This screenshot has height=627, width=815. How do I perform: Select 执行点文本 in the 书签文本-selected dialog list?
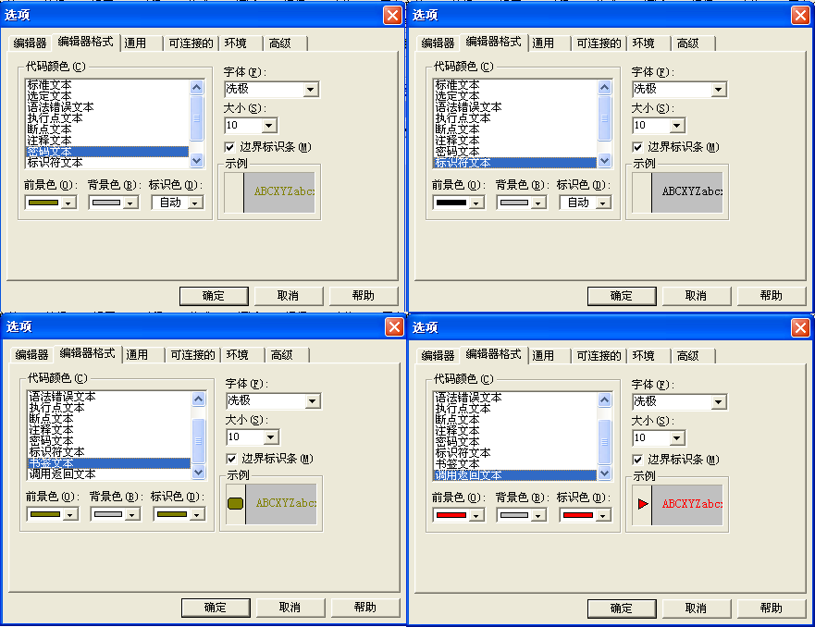click(109, 408)
